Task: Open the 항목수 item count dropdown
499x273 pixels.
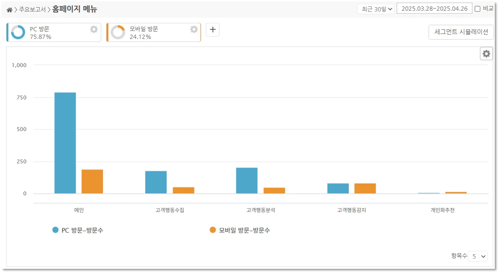Action: (478, 256)
